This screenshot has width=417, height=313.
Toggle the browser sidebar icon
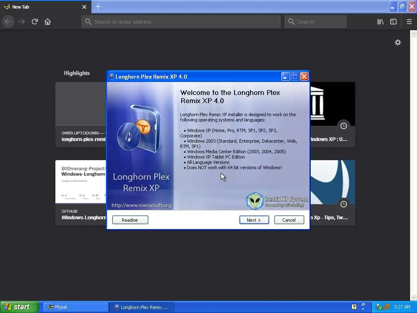[x=393, y=22]
